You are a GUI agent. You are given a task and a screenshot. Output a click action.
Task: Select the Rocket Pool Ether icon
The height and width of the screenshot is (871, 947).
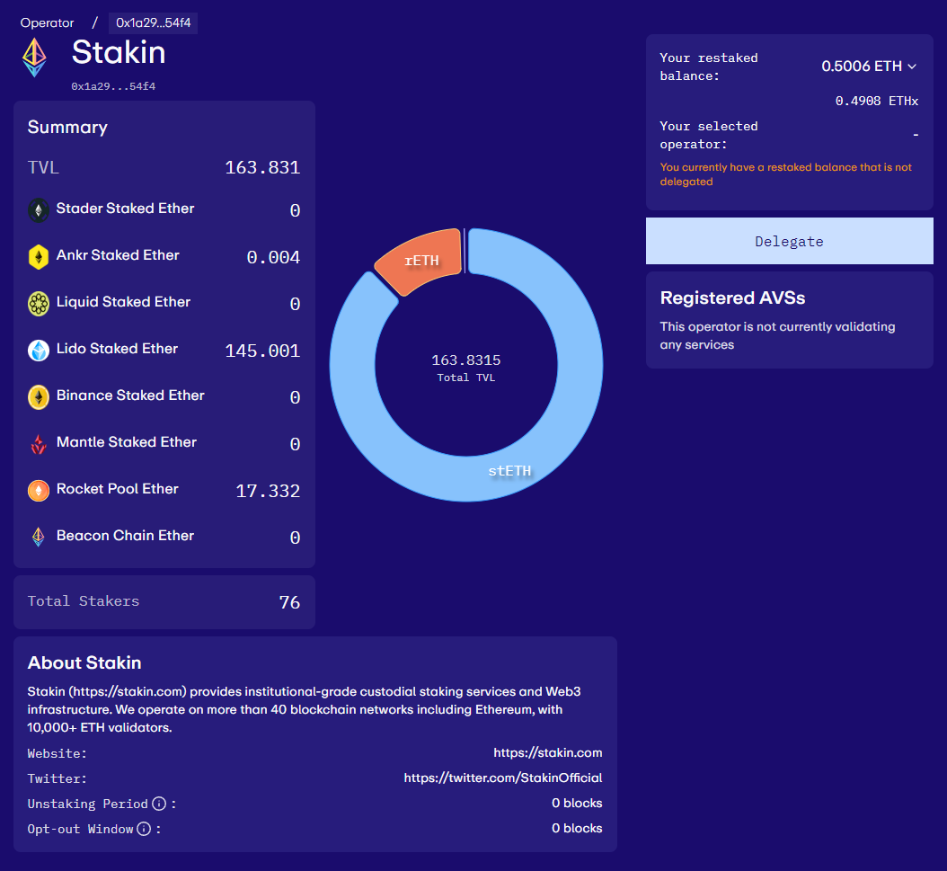[x=37, y=490]
